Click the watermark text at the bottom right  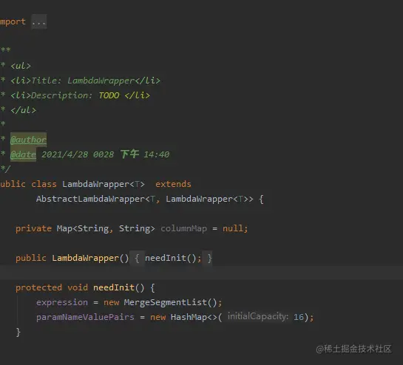(x=353, y=349)
